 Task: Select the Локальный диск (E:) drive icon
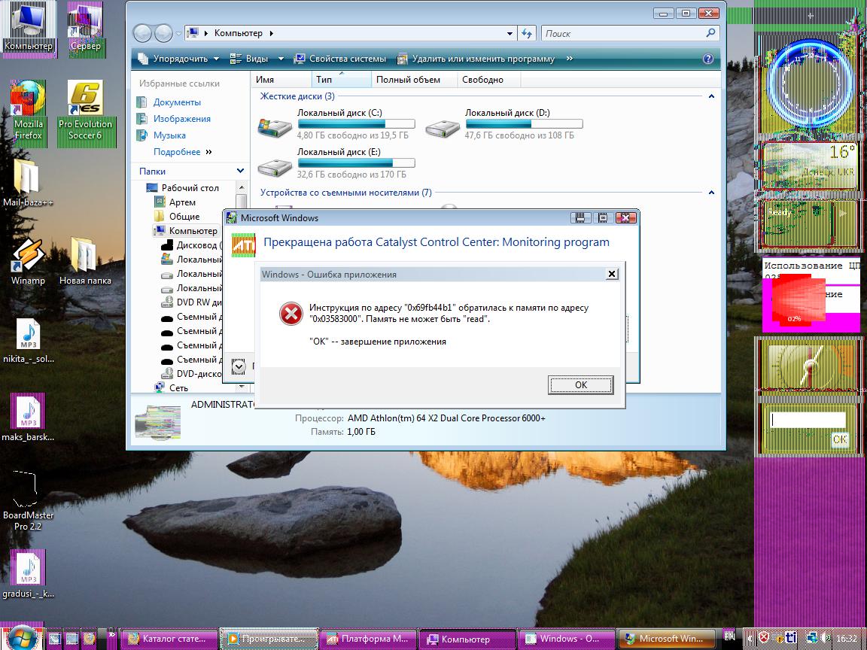point(275,166)
